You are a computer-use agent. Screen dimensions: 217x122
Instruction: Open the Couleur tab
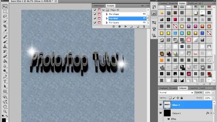163,3
